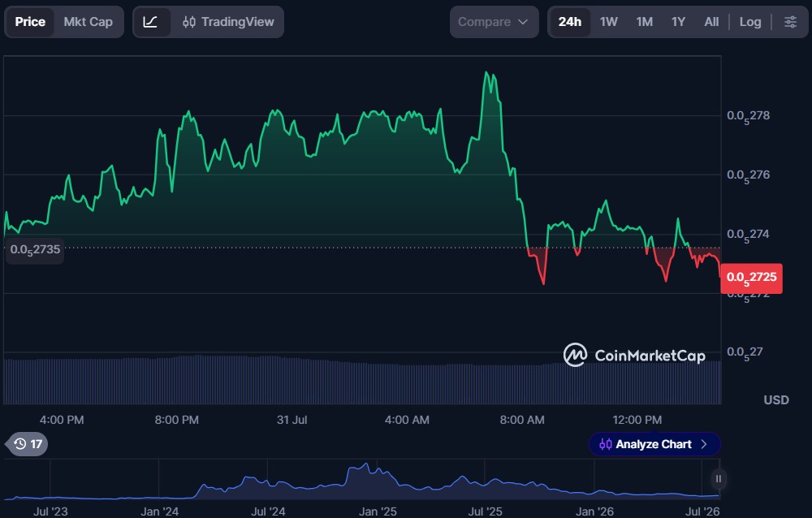Open chart settings sliders icon
The width and height of the screenshot is (812, 518).
pyautogui.click(x=790, y=22)
